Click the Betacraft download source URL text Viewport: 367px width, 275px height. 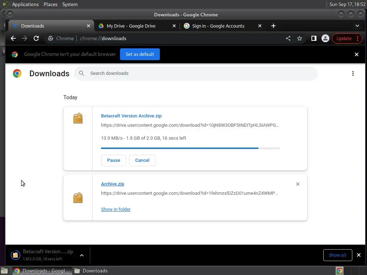(x=190, y=125)
